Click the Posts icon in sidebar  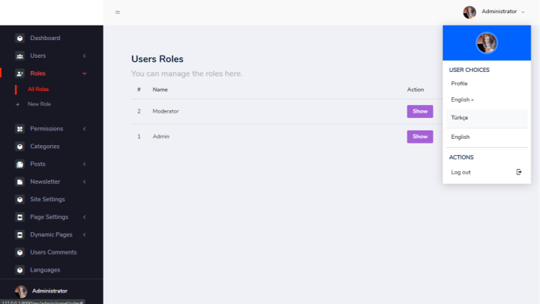coord(19,164)
